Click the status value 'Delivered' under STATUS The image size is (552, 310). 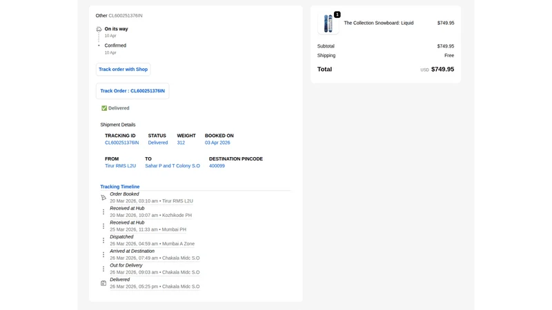158,143
